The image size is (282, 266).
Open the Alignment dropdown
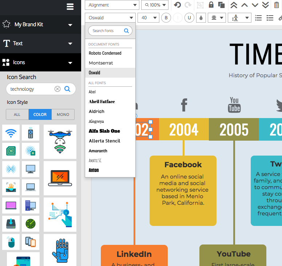tap(112, 5)
